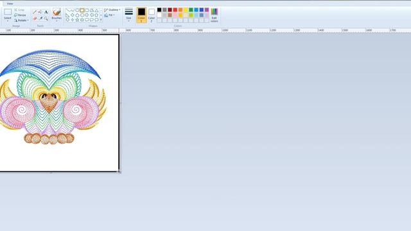The width and height of the screenshot is (411, 231).
Task: Pick the indigo palette swatch
Action: click(202, 10)
